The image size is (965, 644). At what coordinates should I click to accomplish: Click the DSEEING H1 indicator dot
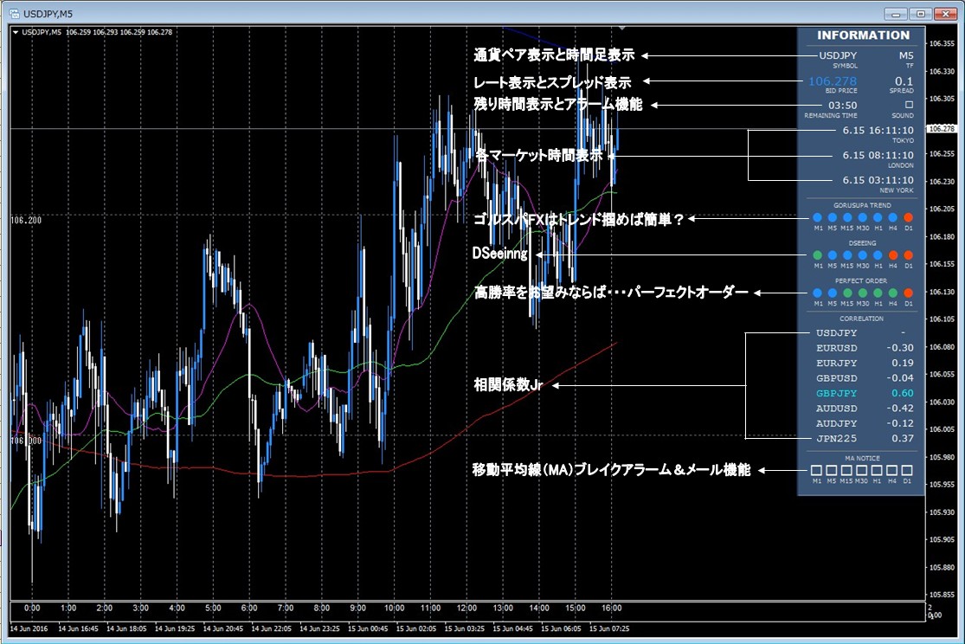point(878,254)
